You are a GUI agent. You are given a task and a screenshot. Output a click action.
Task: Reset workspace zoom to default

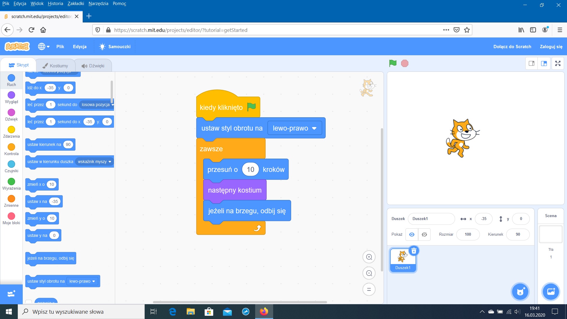click(x=369, y=289)
